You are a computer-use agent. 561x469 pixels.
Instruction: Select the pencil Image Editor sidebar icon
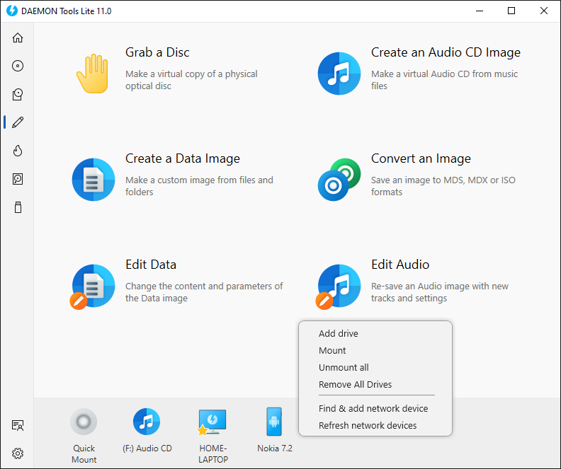(x=18, y=122)
